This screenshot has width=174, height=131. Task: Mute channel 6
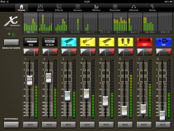(125, 124)
